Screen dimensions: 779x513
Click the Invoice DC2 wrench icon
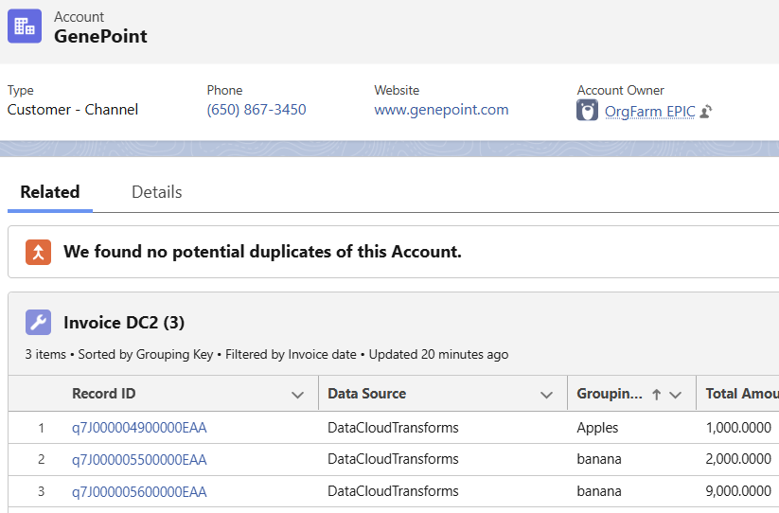[38, 323]
